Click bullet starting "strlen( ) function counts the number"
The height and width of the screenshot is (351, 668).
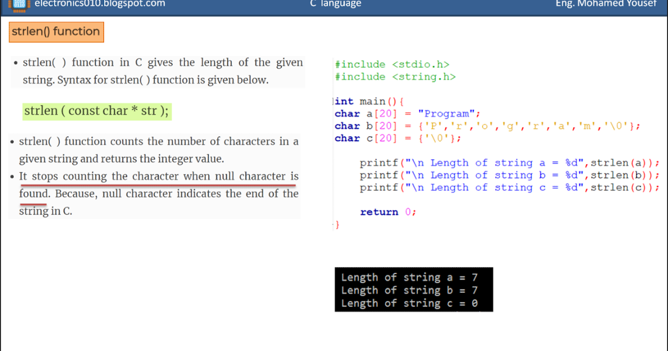(x=154, y=150)
